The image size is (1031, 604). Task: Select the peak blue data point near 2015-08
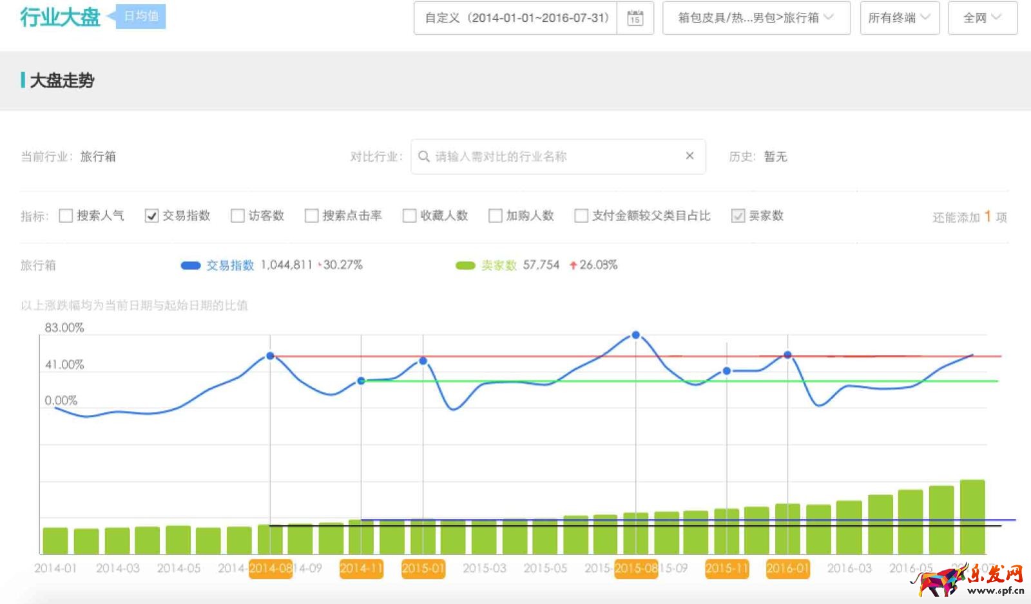click(x=637, y=334)
